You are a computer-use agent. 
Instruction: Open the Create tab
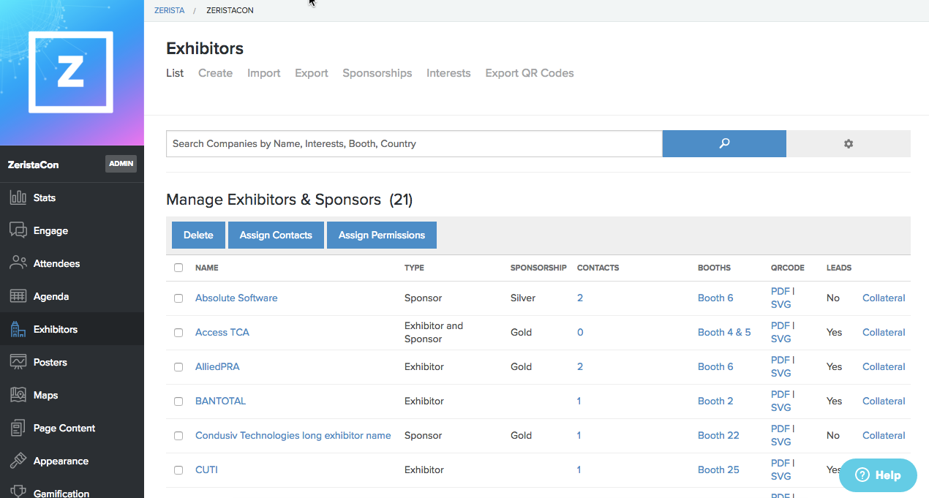point(215,73)
